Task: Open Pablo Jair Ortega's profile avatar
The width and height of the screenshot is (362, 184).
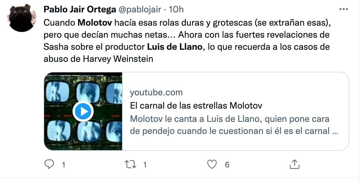Action: click(x=20, y=18)
